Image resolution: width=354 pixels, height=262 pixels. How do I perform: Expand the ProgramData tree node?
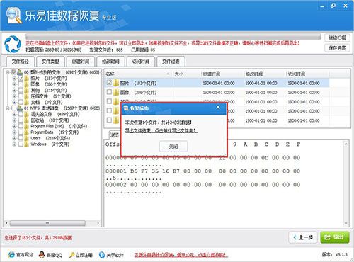(x=14, y=132)
